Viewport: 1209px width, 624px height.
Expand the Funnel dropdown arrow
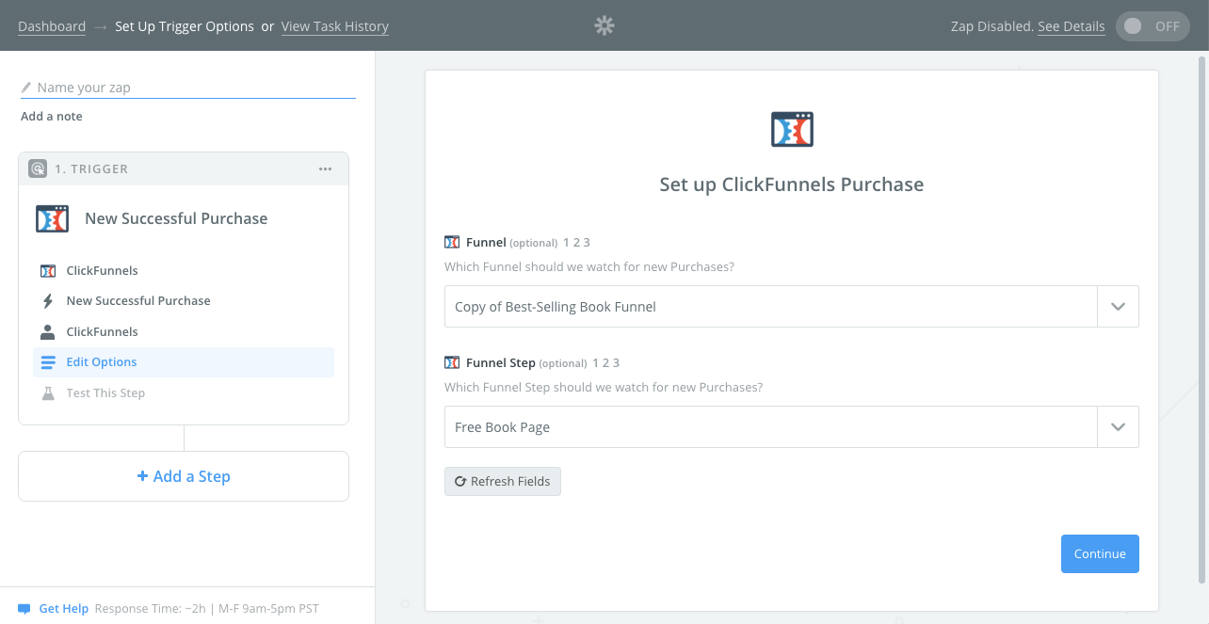1119,307
